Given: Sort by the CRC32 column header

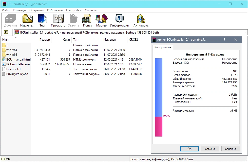Looking at the screenshot, I should [136, 40].
